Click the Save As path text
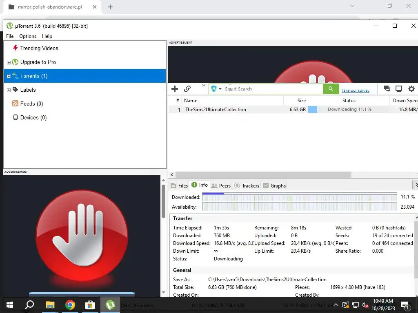The image size is (418, 313). tap(267, 280)
